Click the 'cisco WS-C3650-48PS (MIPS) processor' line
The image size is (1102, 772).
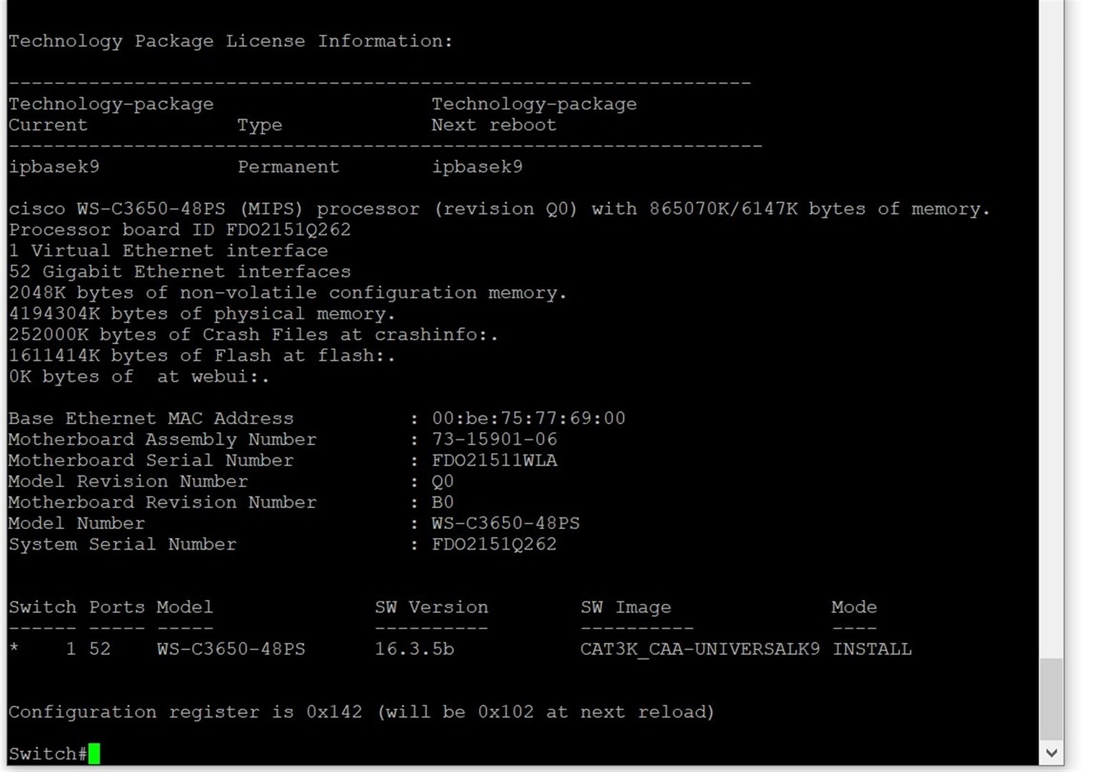499,209
